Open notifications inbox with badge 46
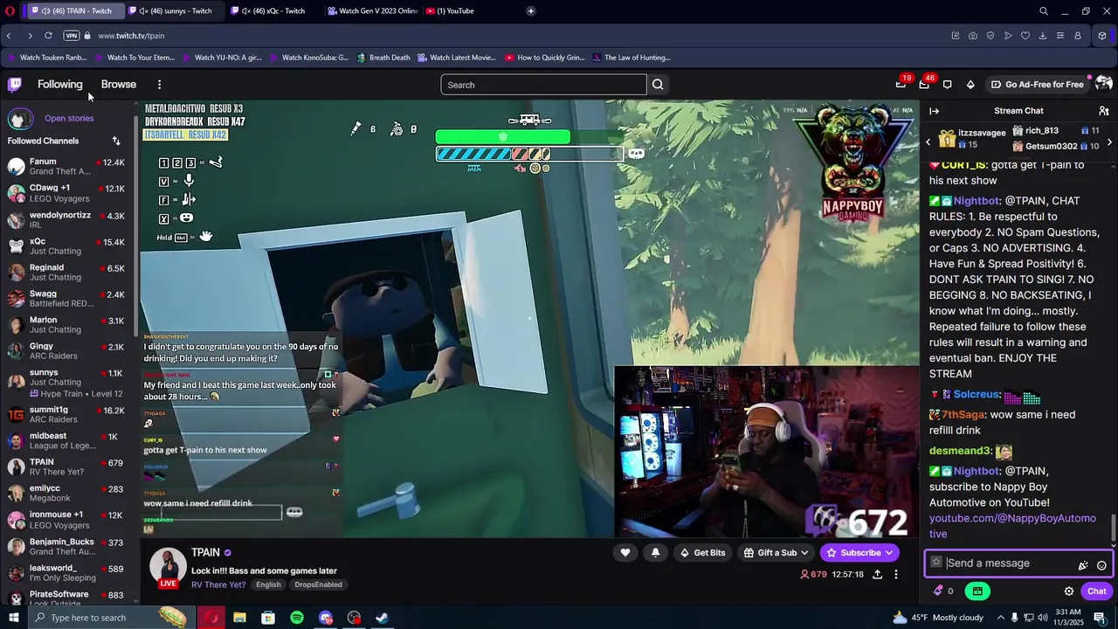 click(x=924, y=84)
